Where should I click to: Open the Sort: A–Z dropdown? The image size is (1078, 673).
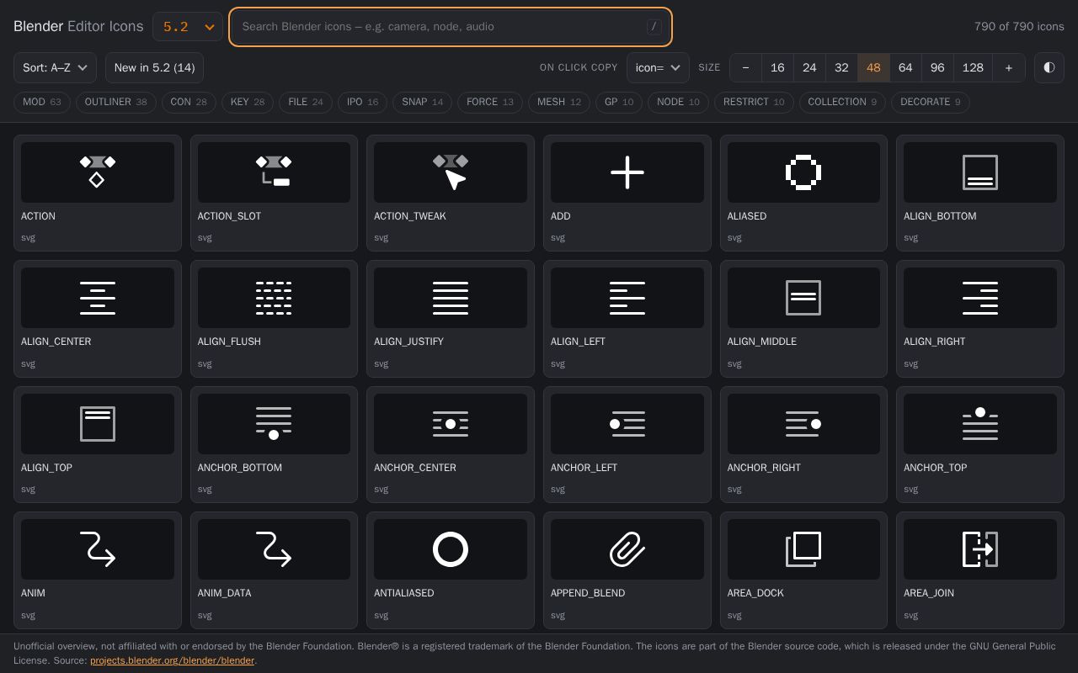[x=55, y=67]
